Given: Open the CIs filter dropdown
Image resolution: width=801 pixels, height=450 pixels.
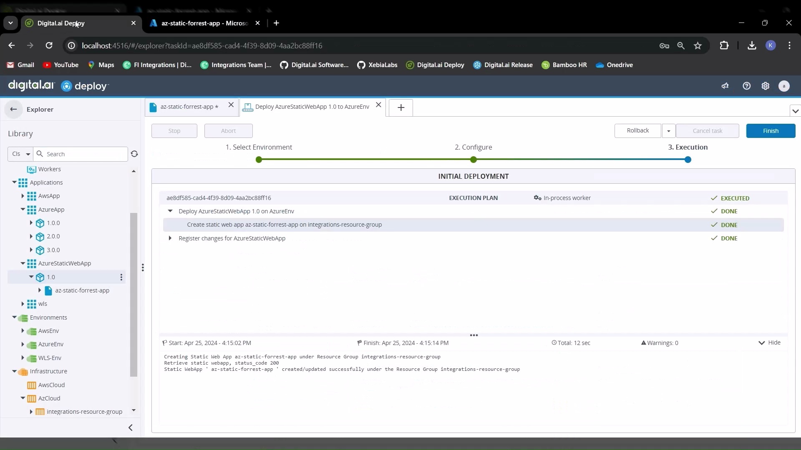Looking at the screenshot, I should [20, 154].
